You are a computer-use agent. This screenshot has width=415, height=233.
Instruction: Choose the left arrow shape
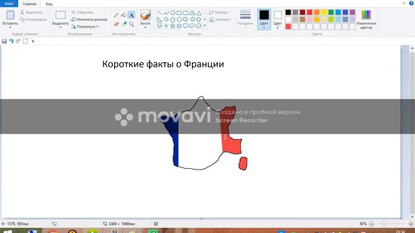pyautogui.click(x=192, y=19)
